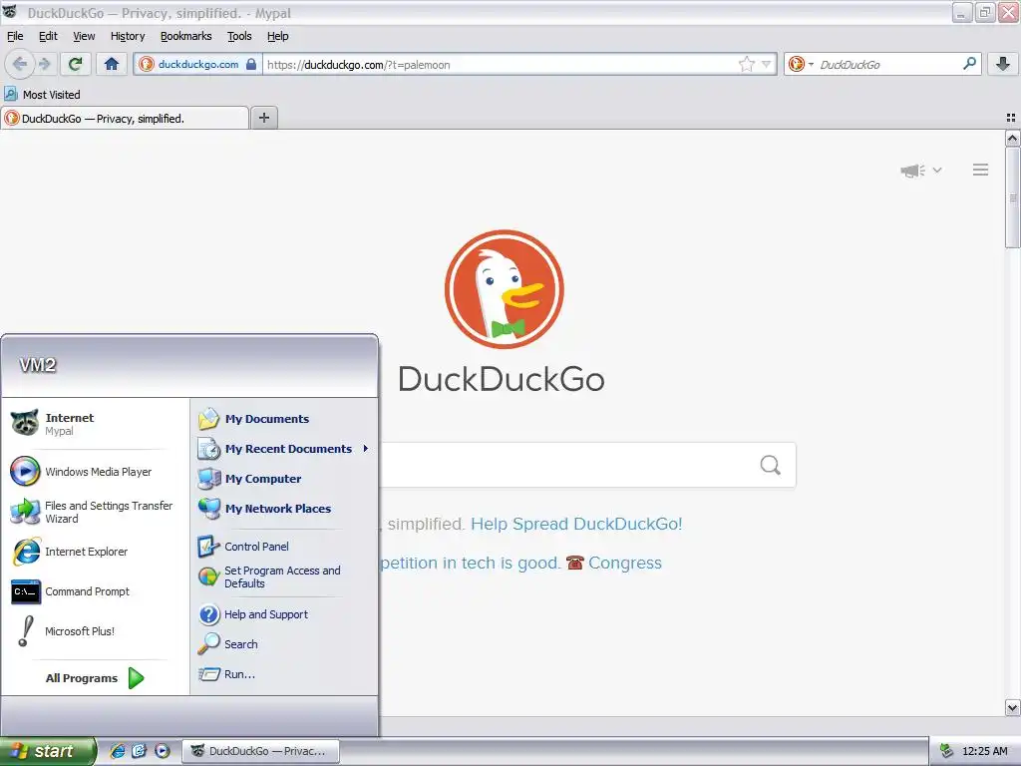Click the Quick Launch icon right of Internet Explorer
This screenshot has width=1021, height=766.
pos(140,751)
